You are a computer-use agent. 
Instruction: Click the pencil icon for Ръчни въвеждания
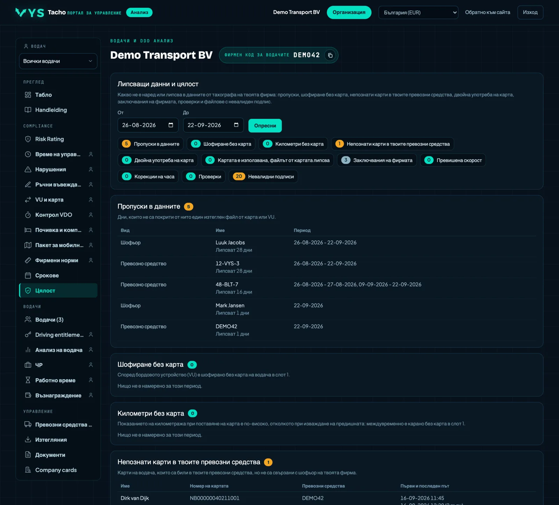click(28, 185)
